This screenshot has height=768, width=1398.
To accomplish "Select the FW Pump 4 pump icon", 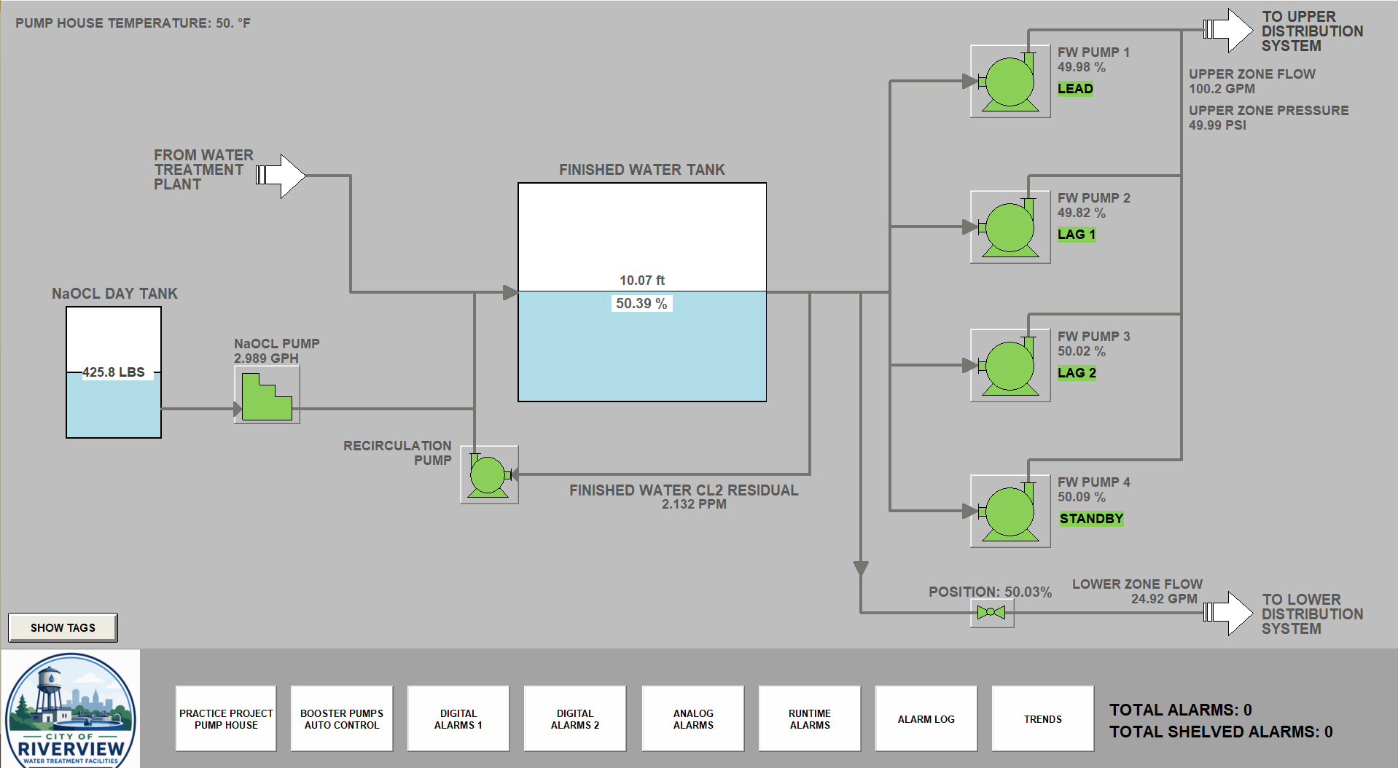I will click(x=1010, y=511).
